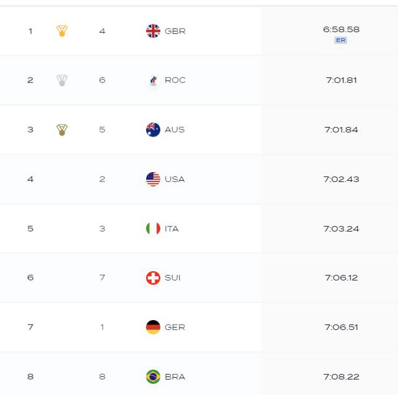Viewport: 398px width, 395px height.
Task: Click the 6:58.58 winning time
Action: click(341, 30)
